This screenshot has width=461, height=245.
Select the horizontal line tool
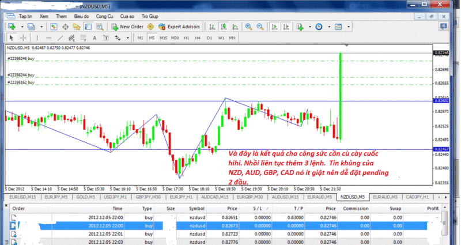tap(48, 37)
